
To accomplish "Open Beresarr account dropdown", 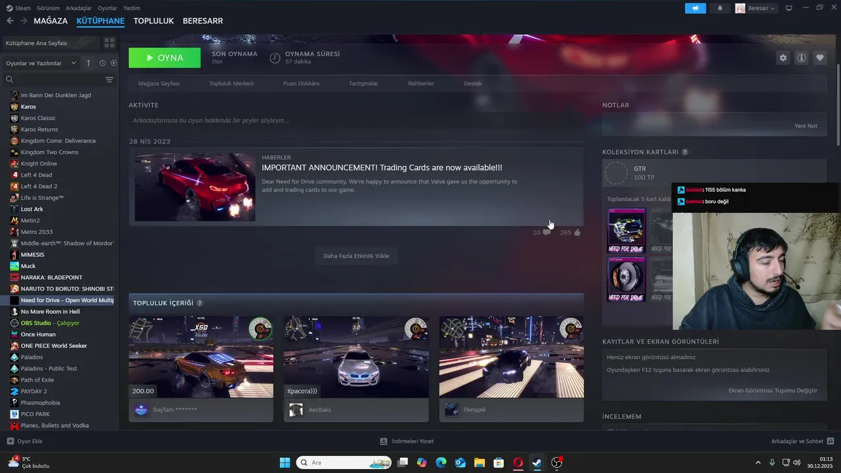I will pos(756,8).
